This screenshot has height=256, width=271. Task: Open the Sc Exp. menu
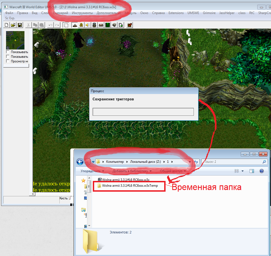pos(10,18)
